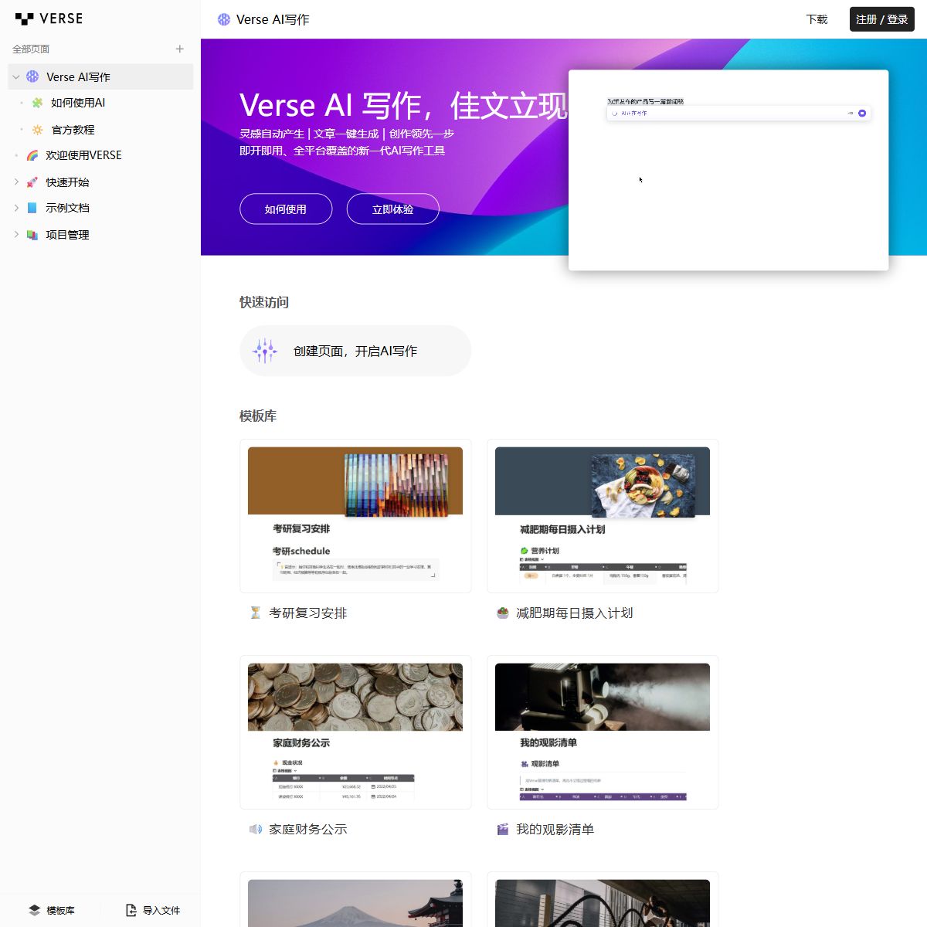Open 示例文档 page in sidebar
The height and width of the screenshot is (927, 927).
click(67, 208)
